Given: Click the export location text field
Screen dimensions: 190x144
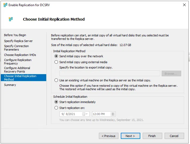Looking at the screenshot, I should [110, 74].
